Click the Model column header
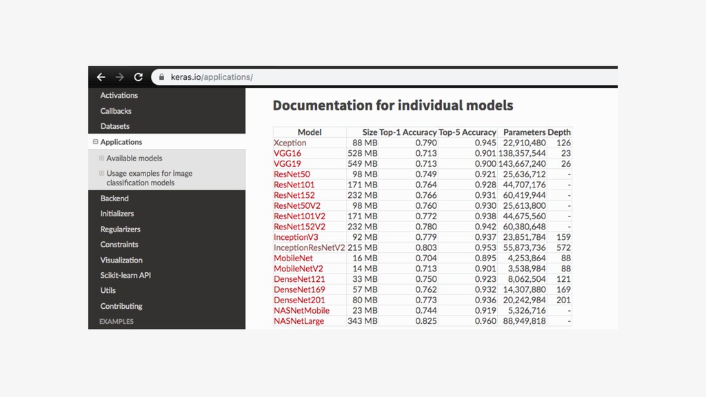 point(310,132)
